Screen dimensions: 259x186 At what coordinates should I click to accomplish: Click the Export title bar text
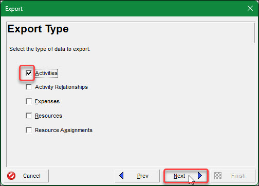[x=14, y=9]
